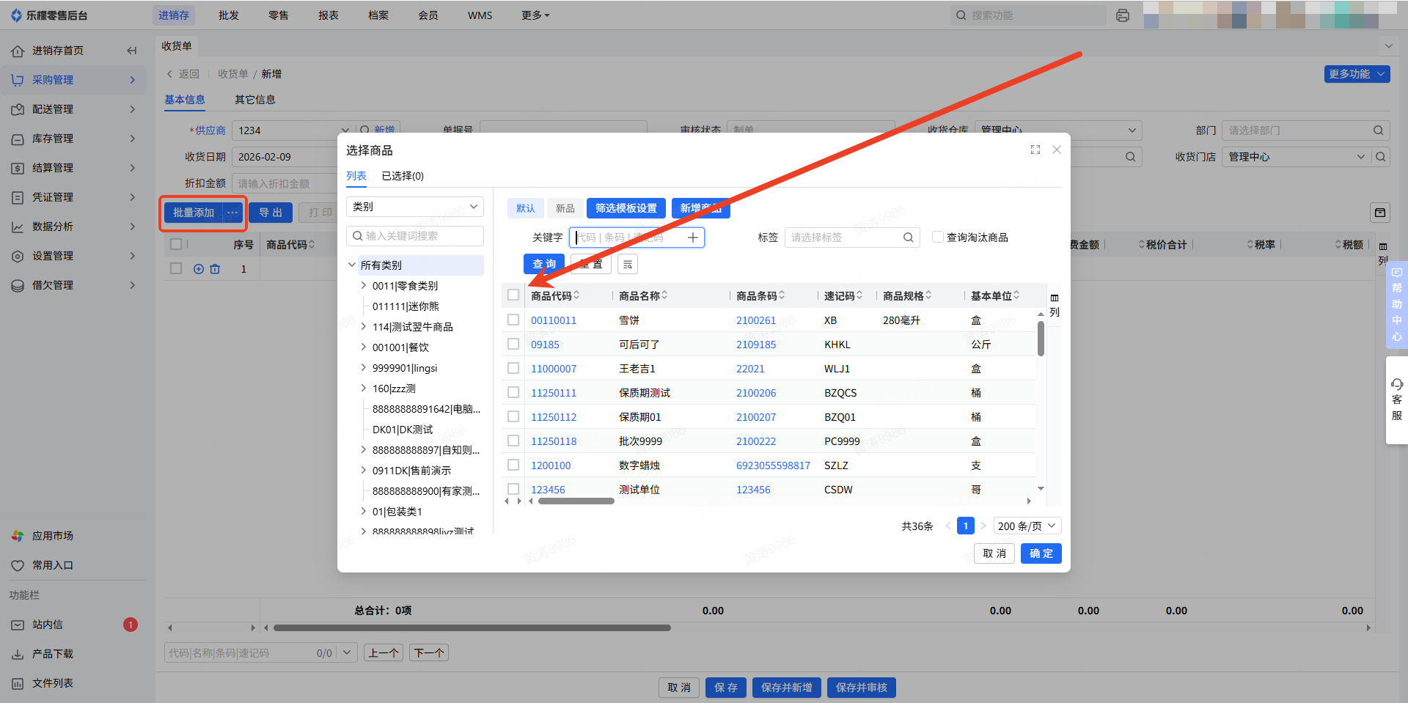The height and width of the screenshot is (703, 1408).
Task: Expand the 0011|零食类别 tree node
Action: tap(364, 285)
